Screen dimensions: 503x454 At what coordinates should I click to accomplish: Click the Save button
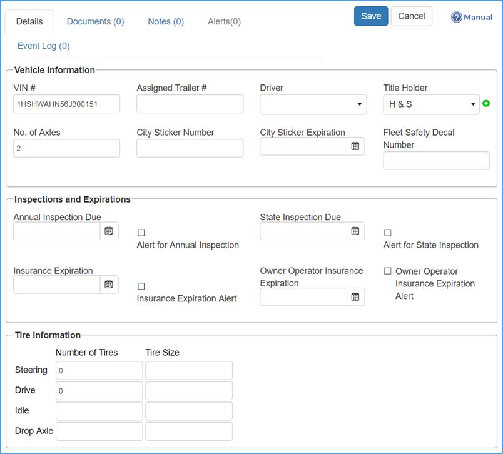(371, 16)
